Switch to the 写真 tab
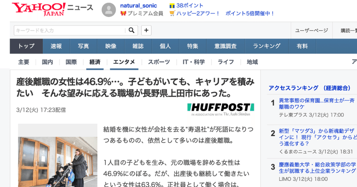 [x=83, y=46]
